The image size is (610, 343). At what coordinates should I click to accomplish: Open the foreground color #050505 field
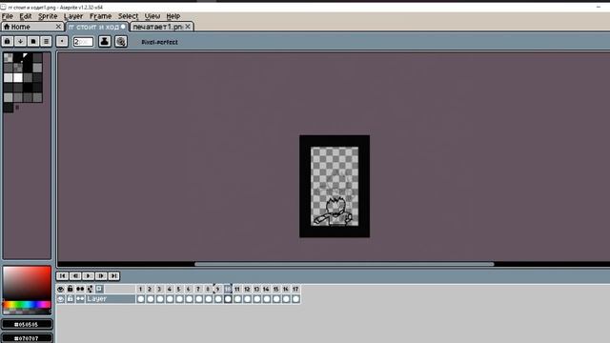tap(27, 324)
